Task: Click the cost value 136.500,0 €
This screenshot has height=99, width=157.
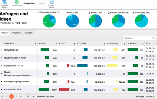Action: (99, 58)
